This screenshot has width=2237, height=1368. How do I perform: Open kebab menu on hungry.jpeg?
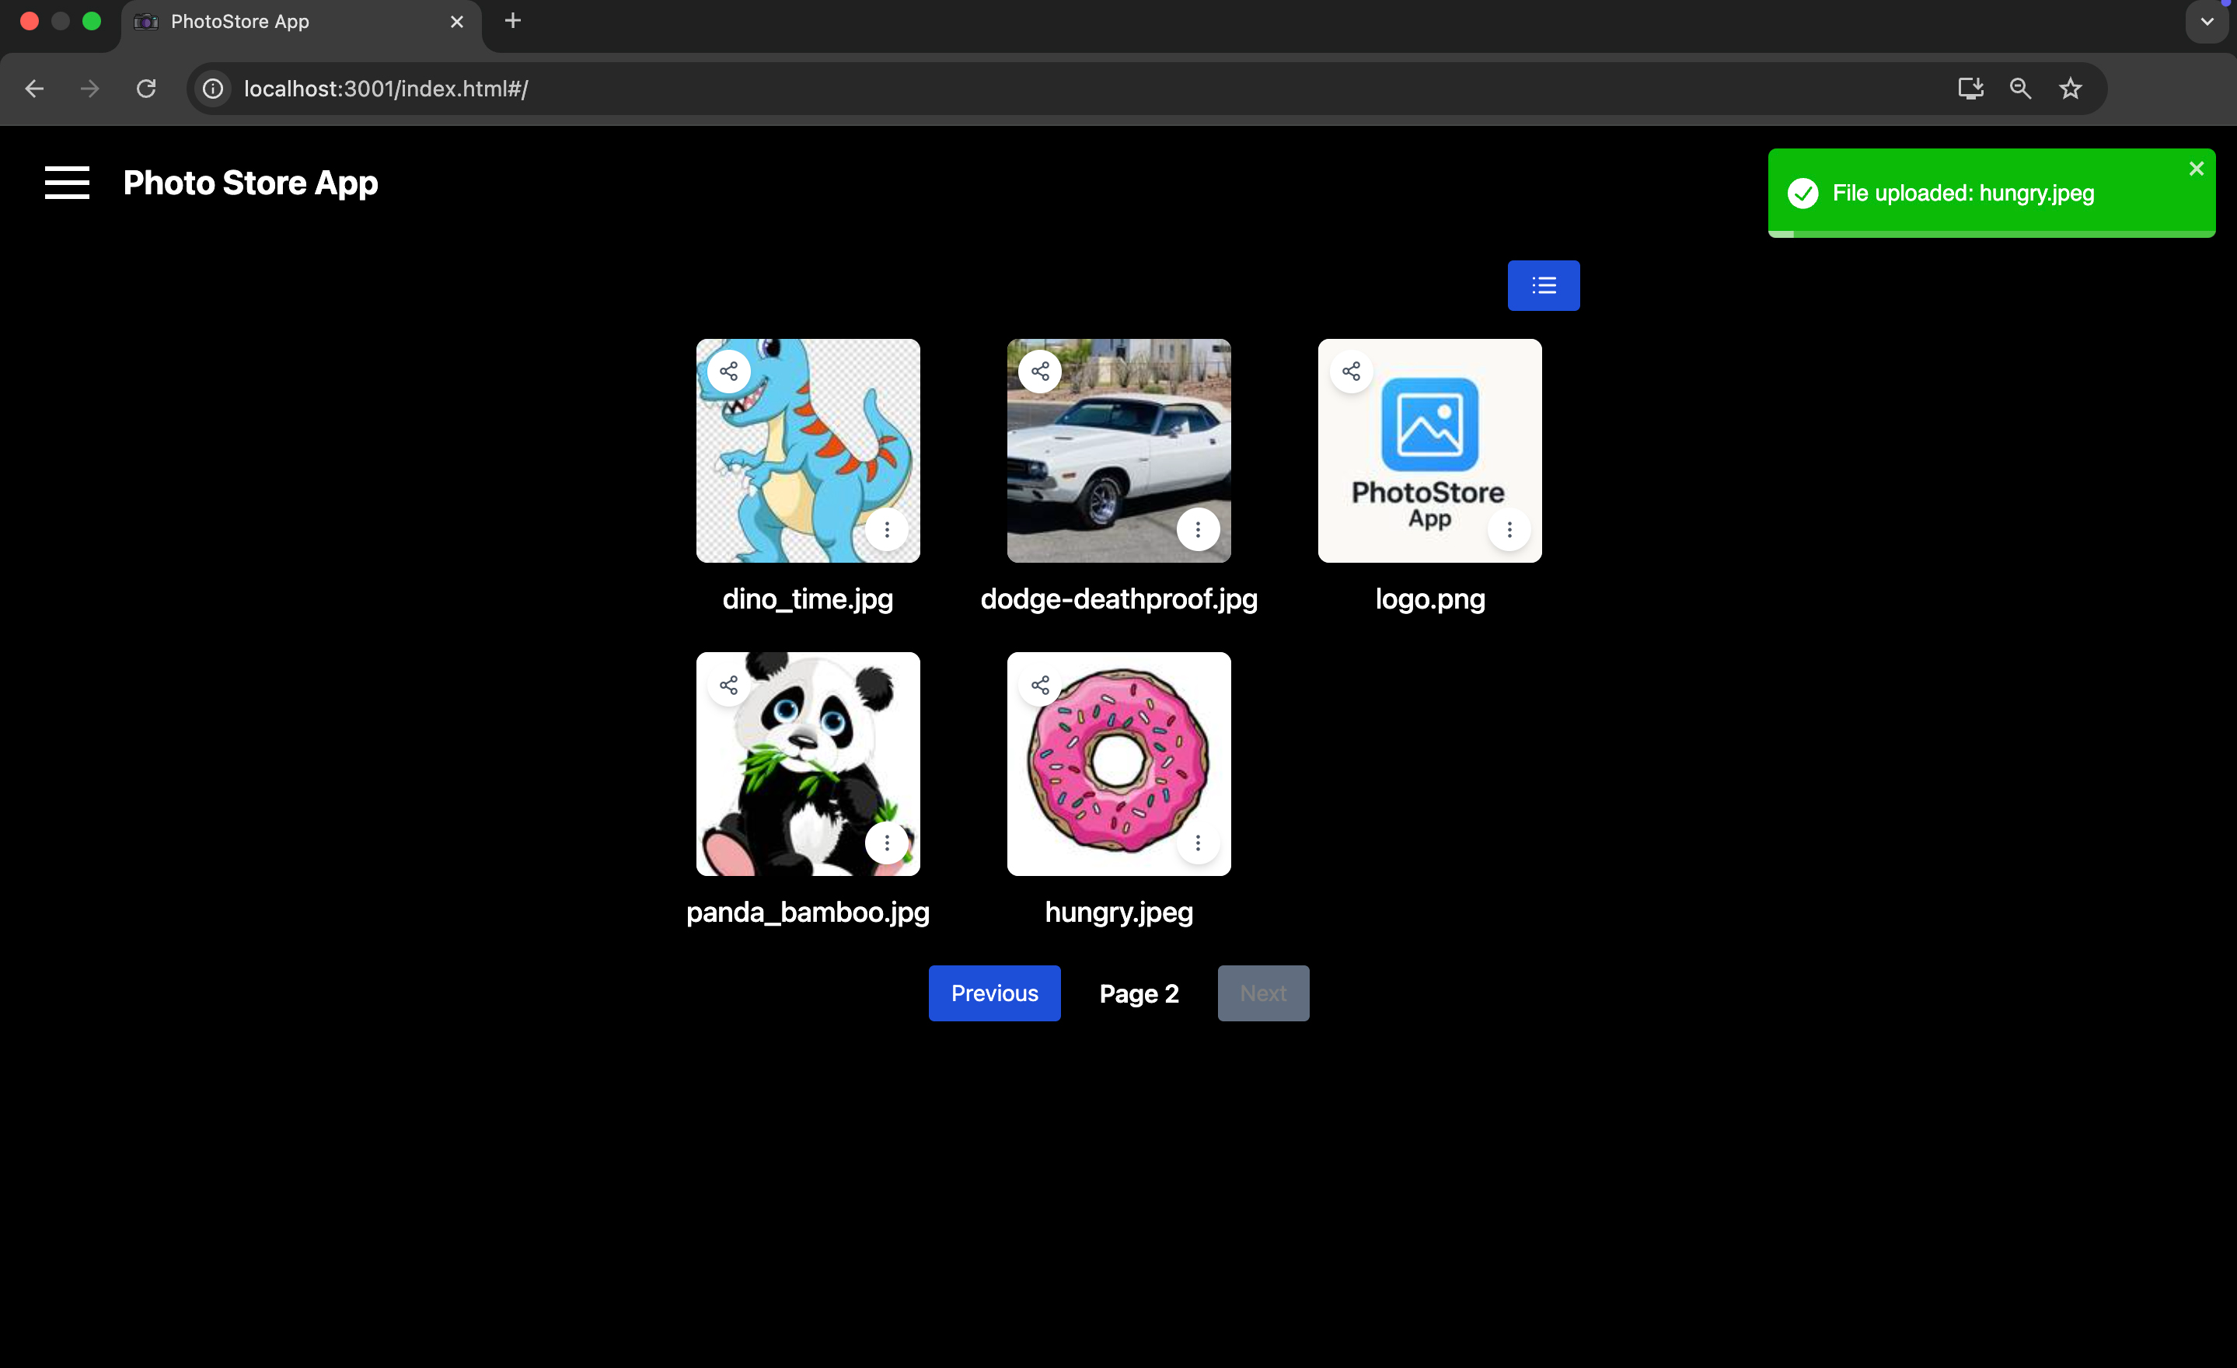1198,843
